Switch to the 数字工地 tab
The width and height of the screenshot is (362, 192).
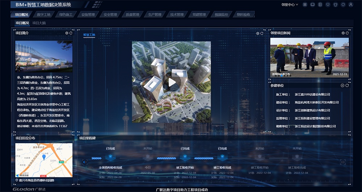tap(44, 15)
